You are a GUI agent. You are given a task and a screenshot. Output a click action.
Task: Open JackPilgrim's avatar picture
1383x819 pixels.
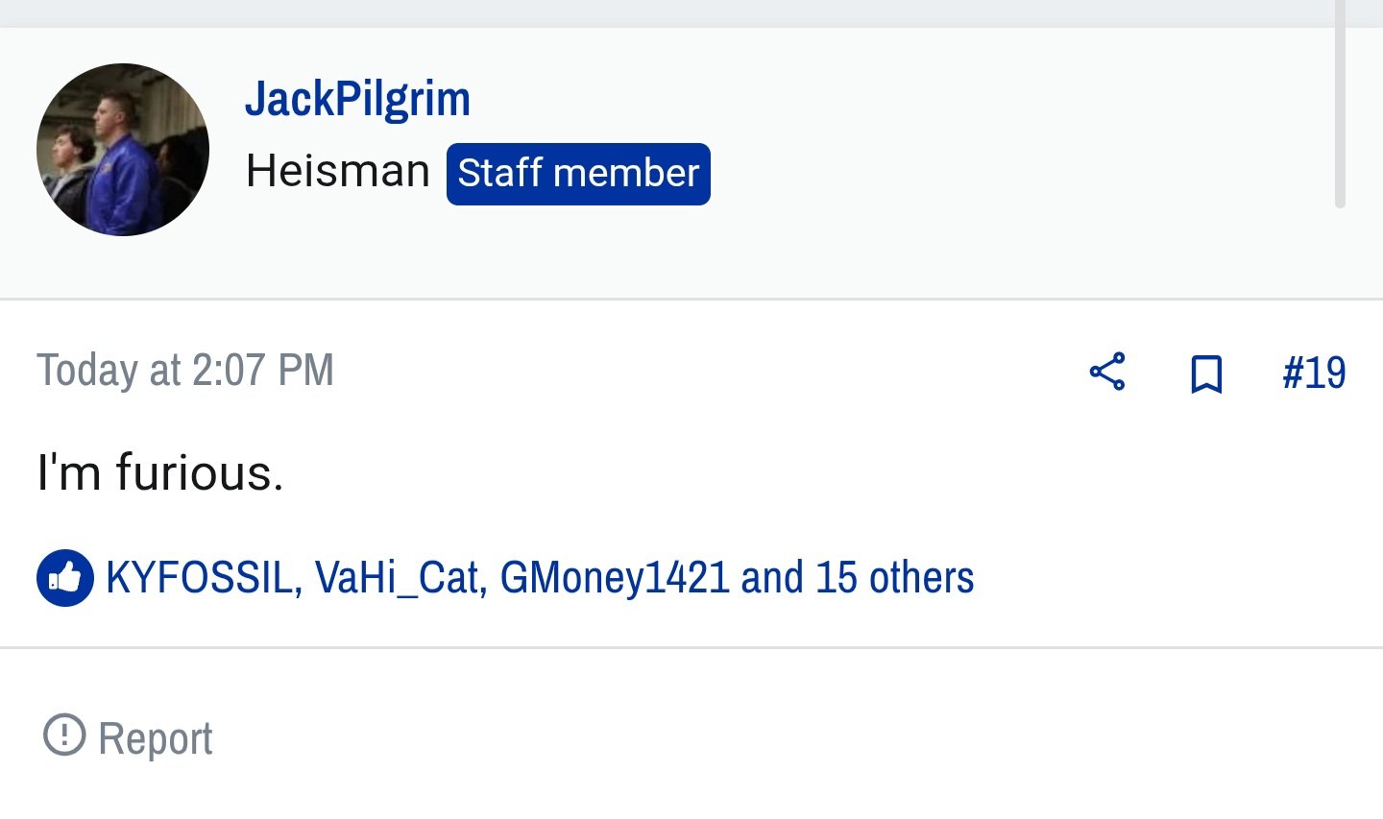(x=123, y=150)
